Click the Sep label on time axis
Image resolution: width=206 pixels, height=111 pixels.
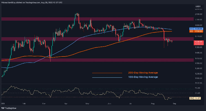(174, 103)
